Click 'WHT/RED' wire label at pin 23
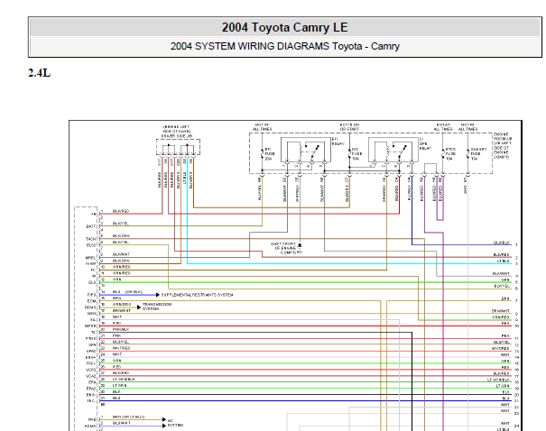The height and width of the screenshot is (431, 546). [122, 348]
